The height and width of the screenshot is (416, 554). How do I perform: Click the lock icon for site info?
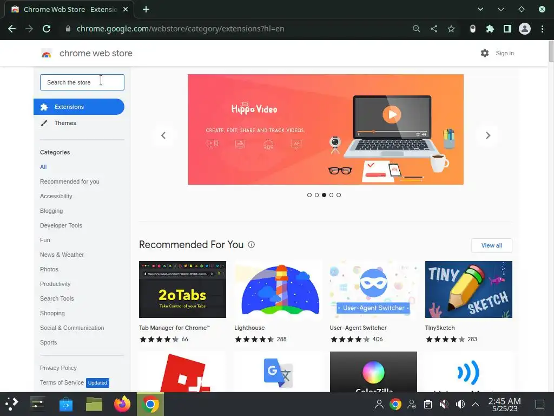68,29
